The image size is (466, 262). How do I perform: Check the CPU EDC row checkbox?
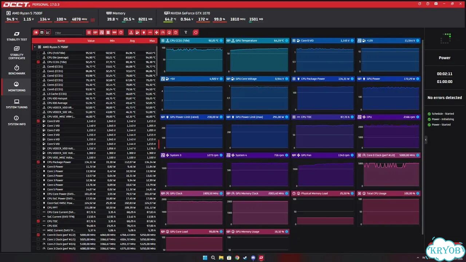(x=38, y=226)
